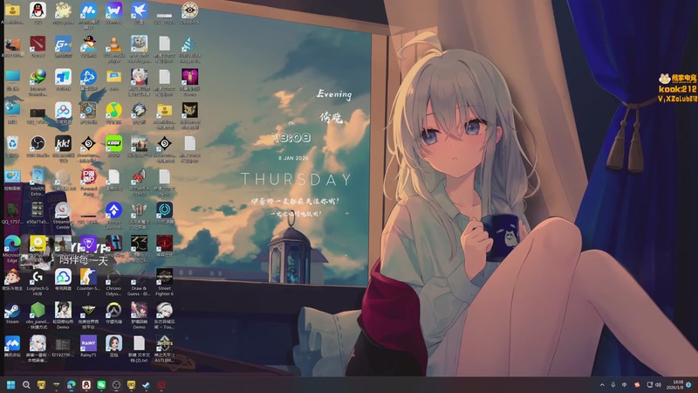Toggle the microphone tray icon
The height and width of the screenshot is (393, 698).
pos(613,384)
